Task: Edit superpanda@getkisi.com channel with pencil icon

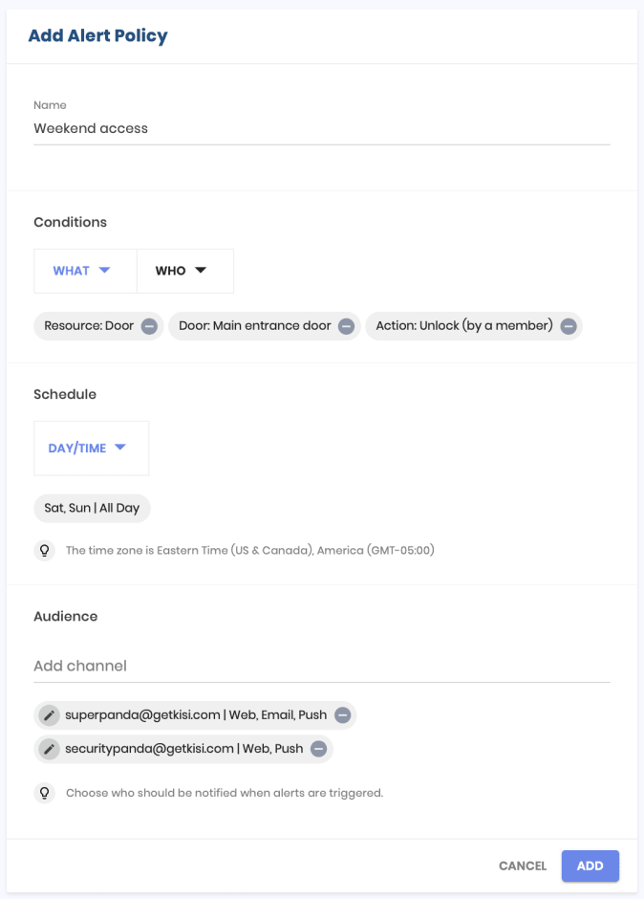Action: [50, 715]
